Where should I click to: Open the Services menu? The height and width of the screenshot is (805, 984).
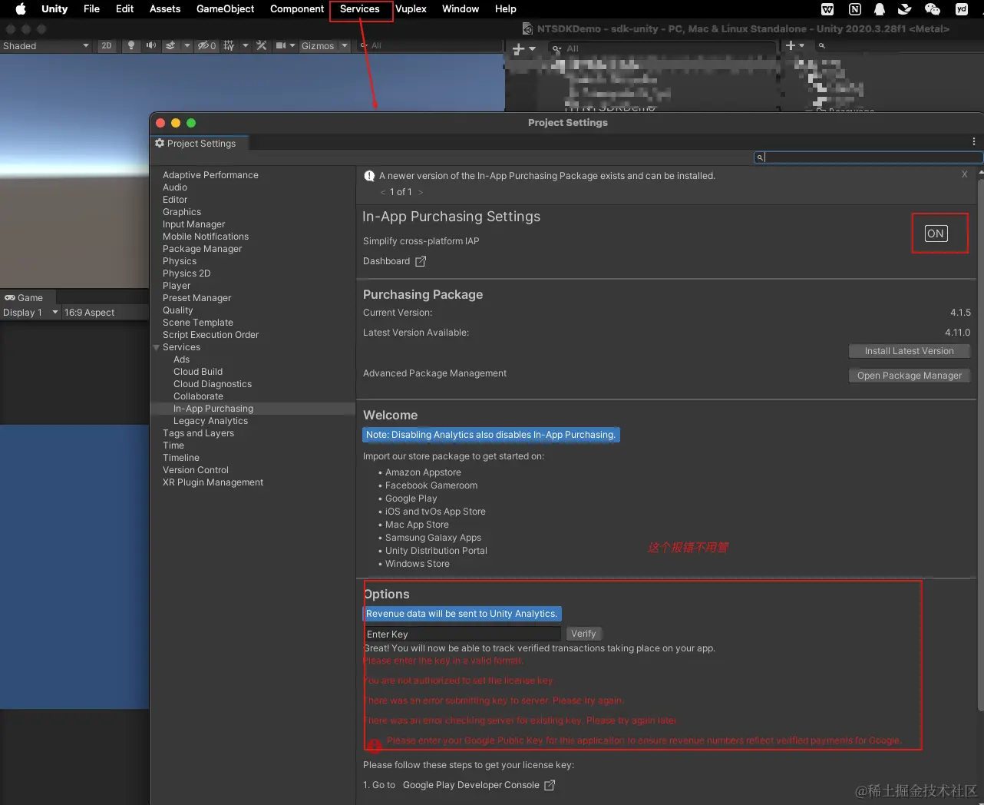click(360, 9)
